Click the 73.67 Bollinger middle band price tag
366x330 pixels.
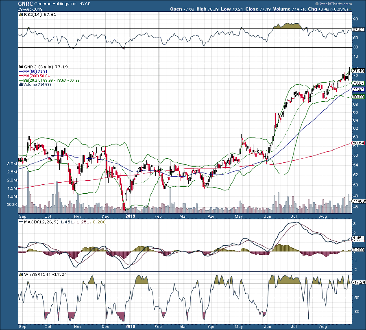358,83
